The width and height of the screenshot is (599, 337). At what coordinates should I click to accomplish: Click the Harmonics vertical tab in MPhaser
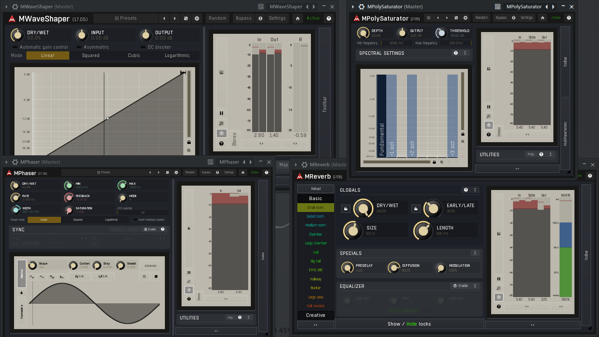[21, 312]
